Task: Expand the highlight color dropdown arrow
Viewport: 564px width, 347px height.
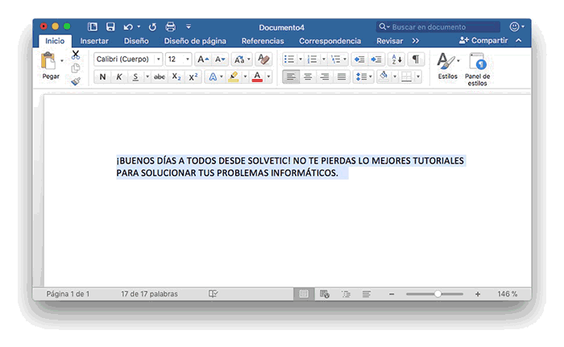Action: tap(245, 76)
